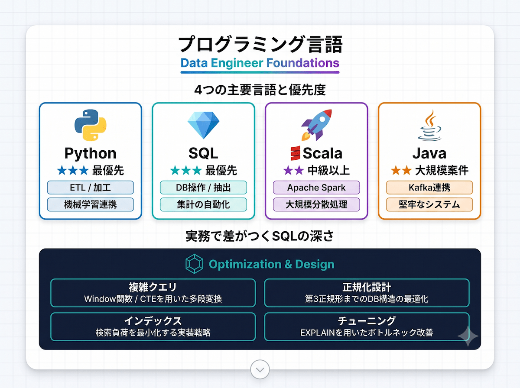
Task: Click the three blue stars under Python
Action: point(73,171)
